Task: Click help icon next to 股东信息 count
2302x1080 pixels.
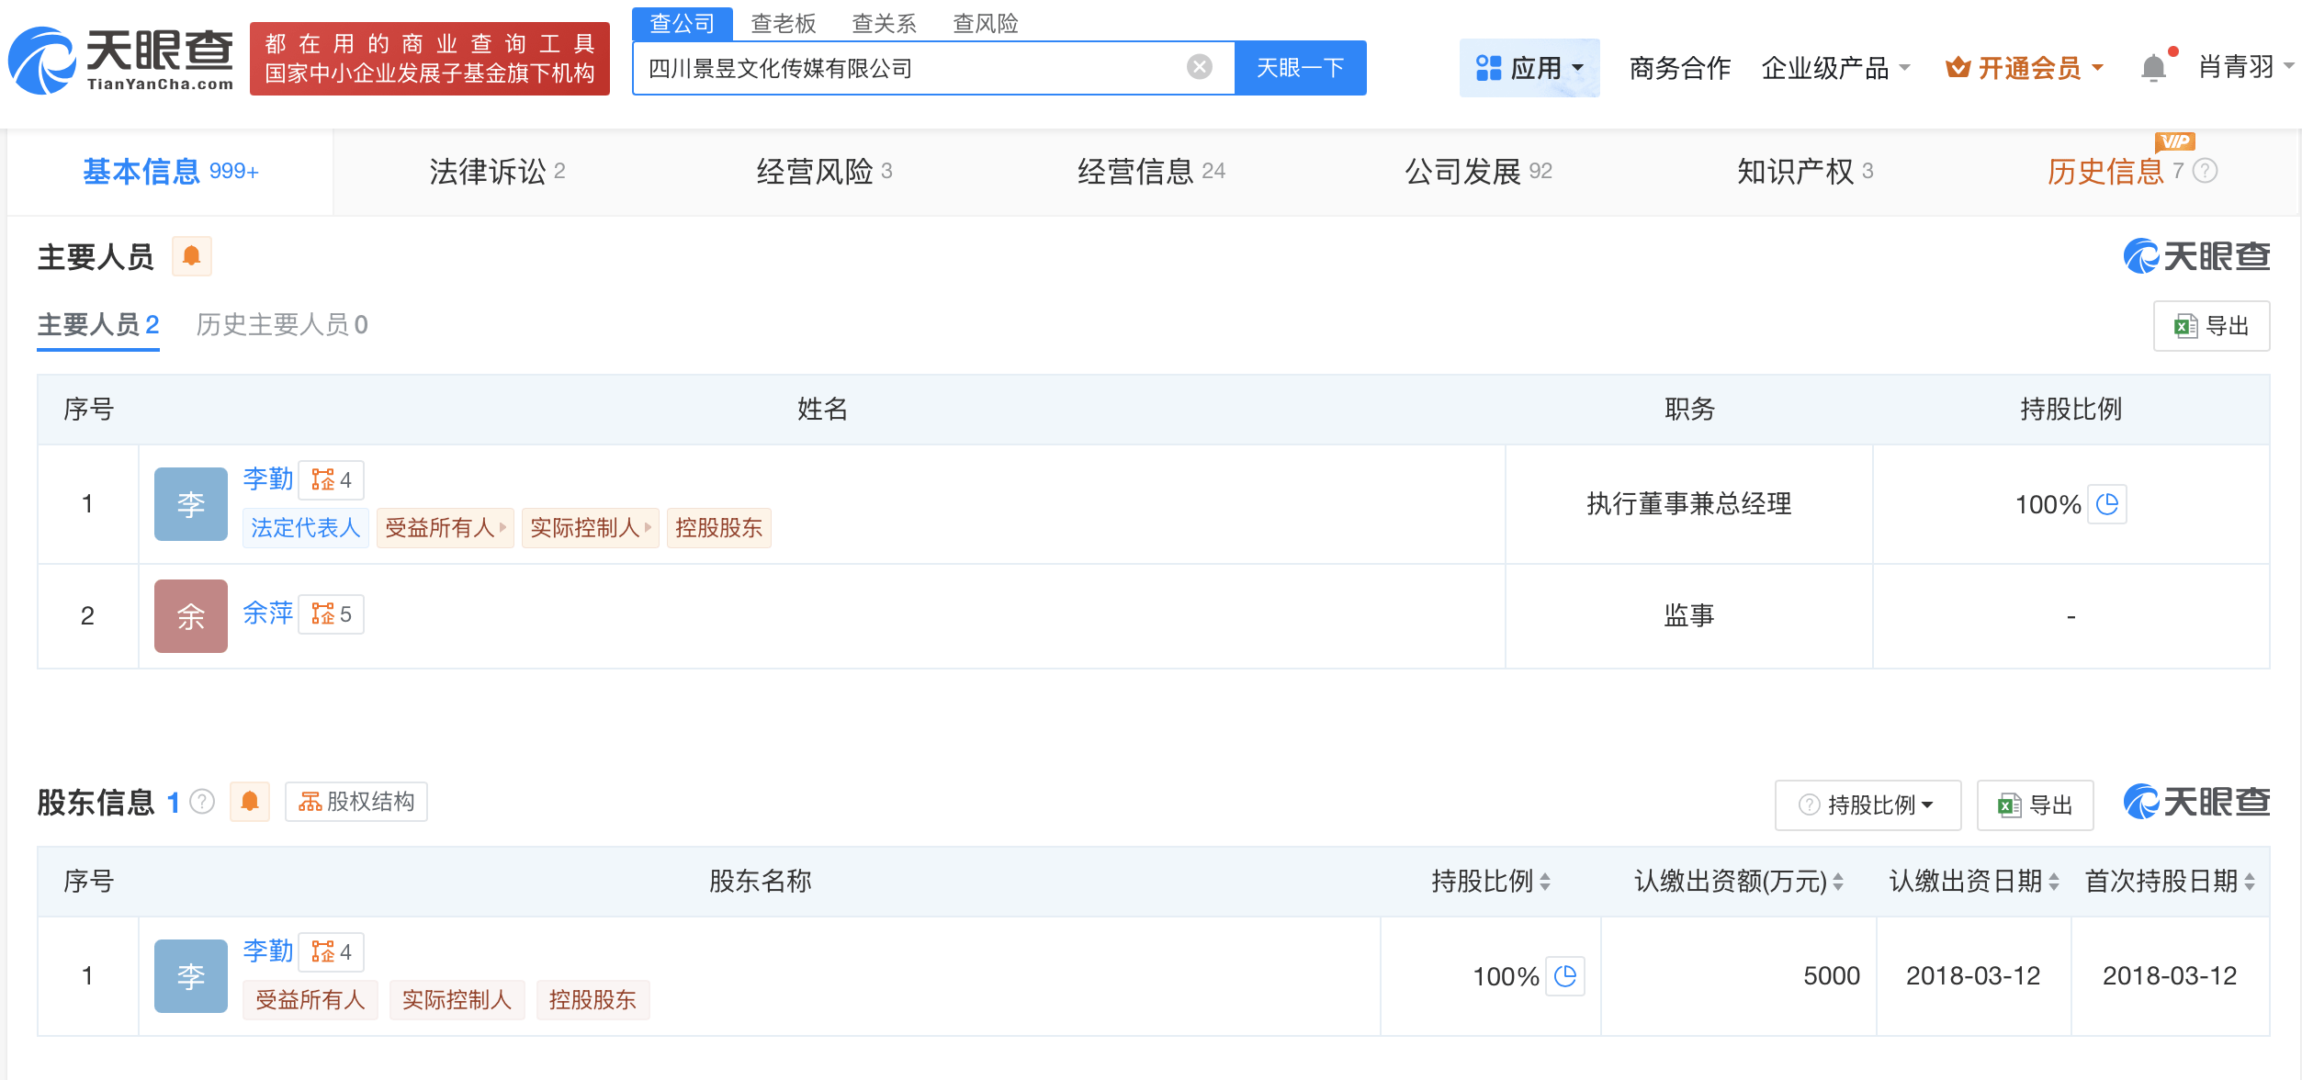Action: coord(202,802)
